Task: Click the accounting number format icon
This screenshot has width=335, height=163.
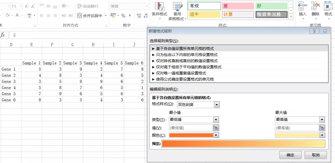Action: click(113, 15)
